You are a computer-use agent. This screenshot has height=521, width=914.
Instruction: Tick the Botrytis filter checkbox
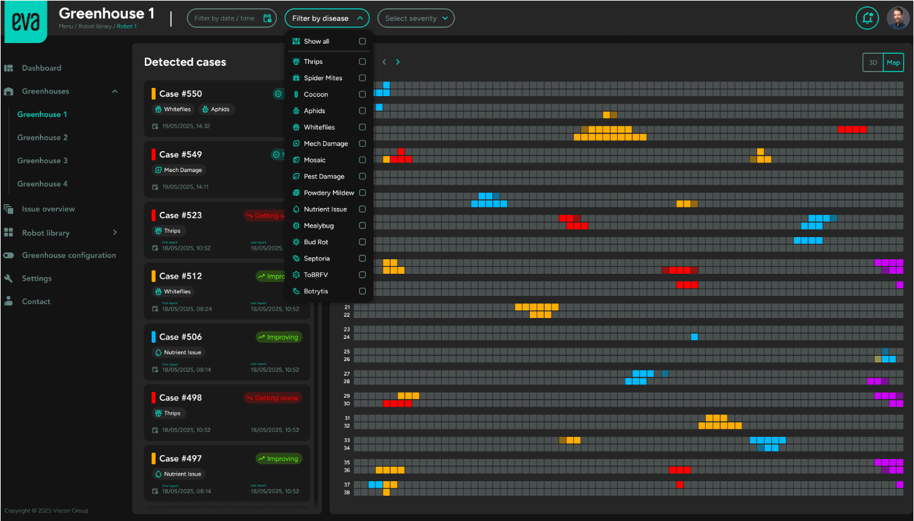pyautogui.click(x=362, y=291)
